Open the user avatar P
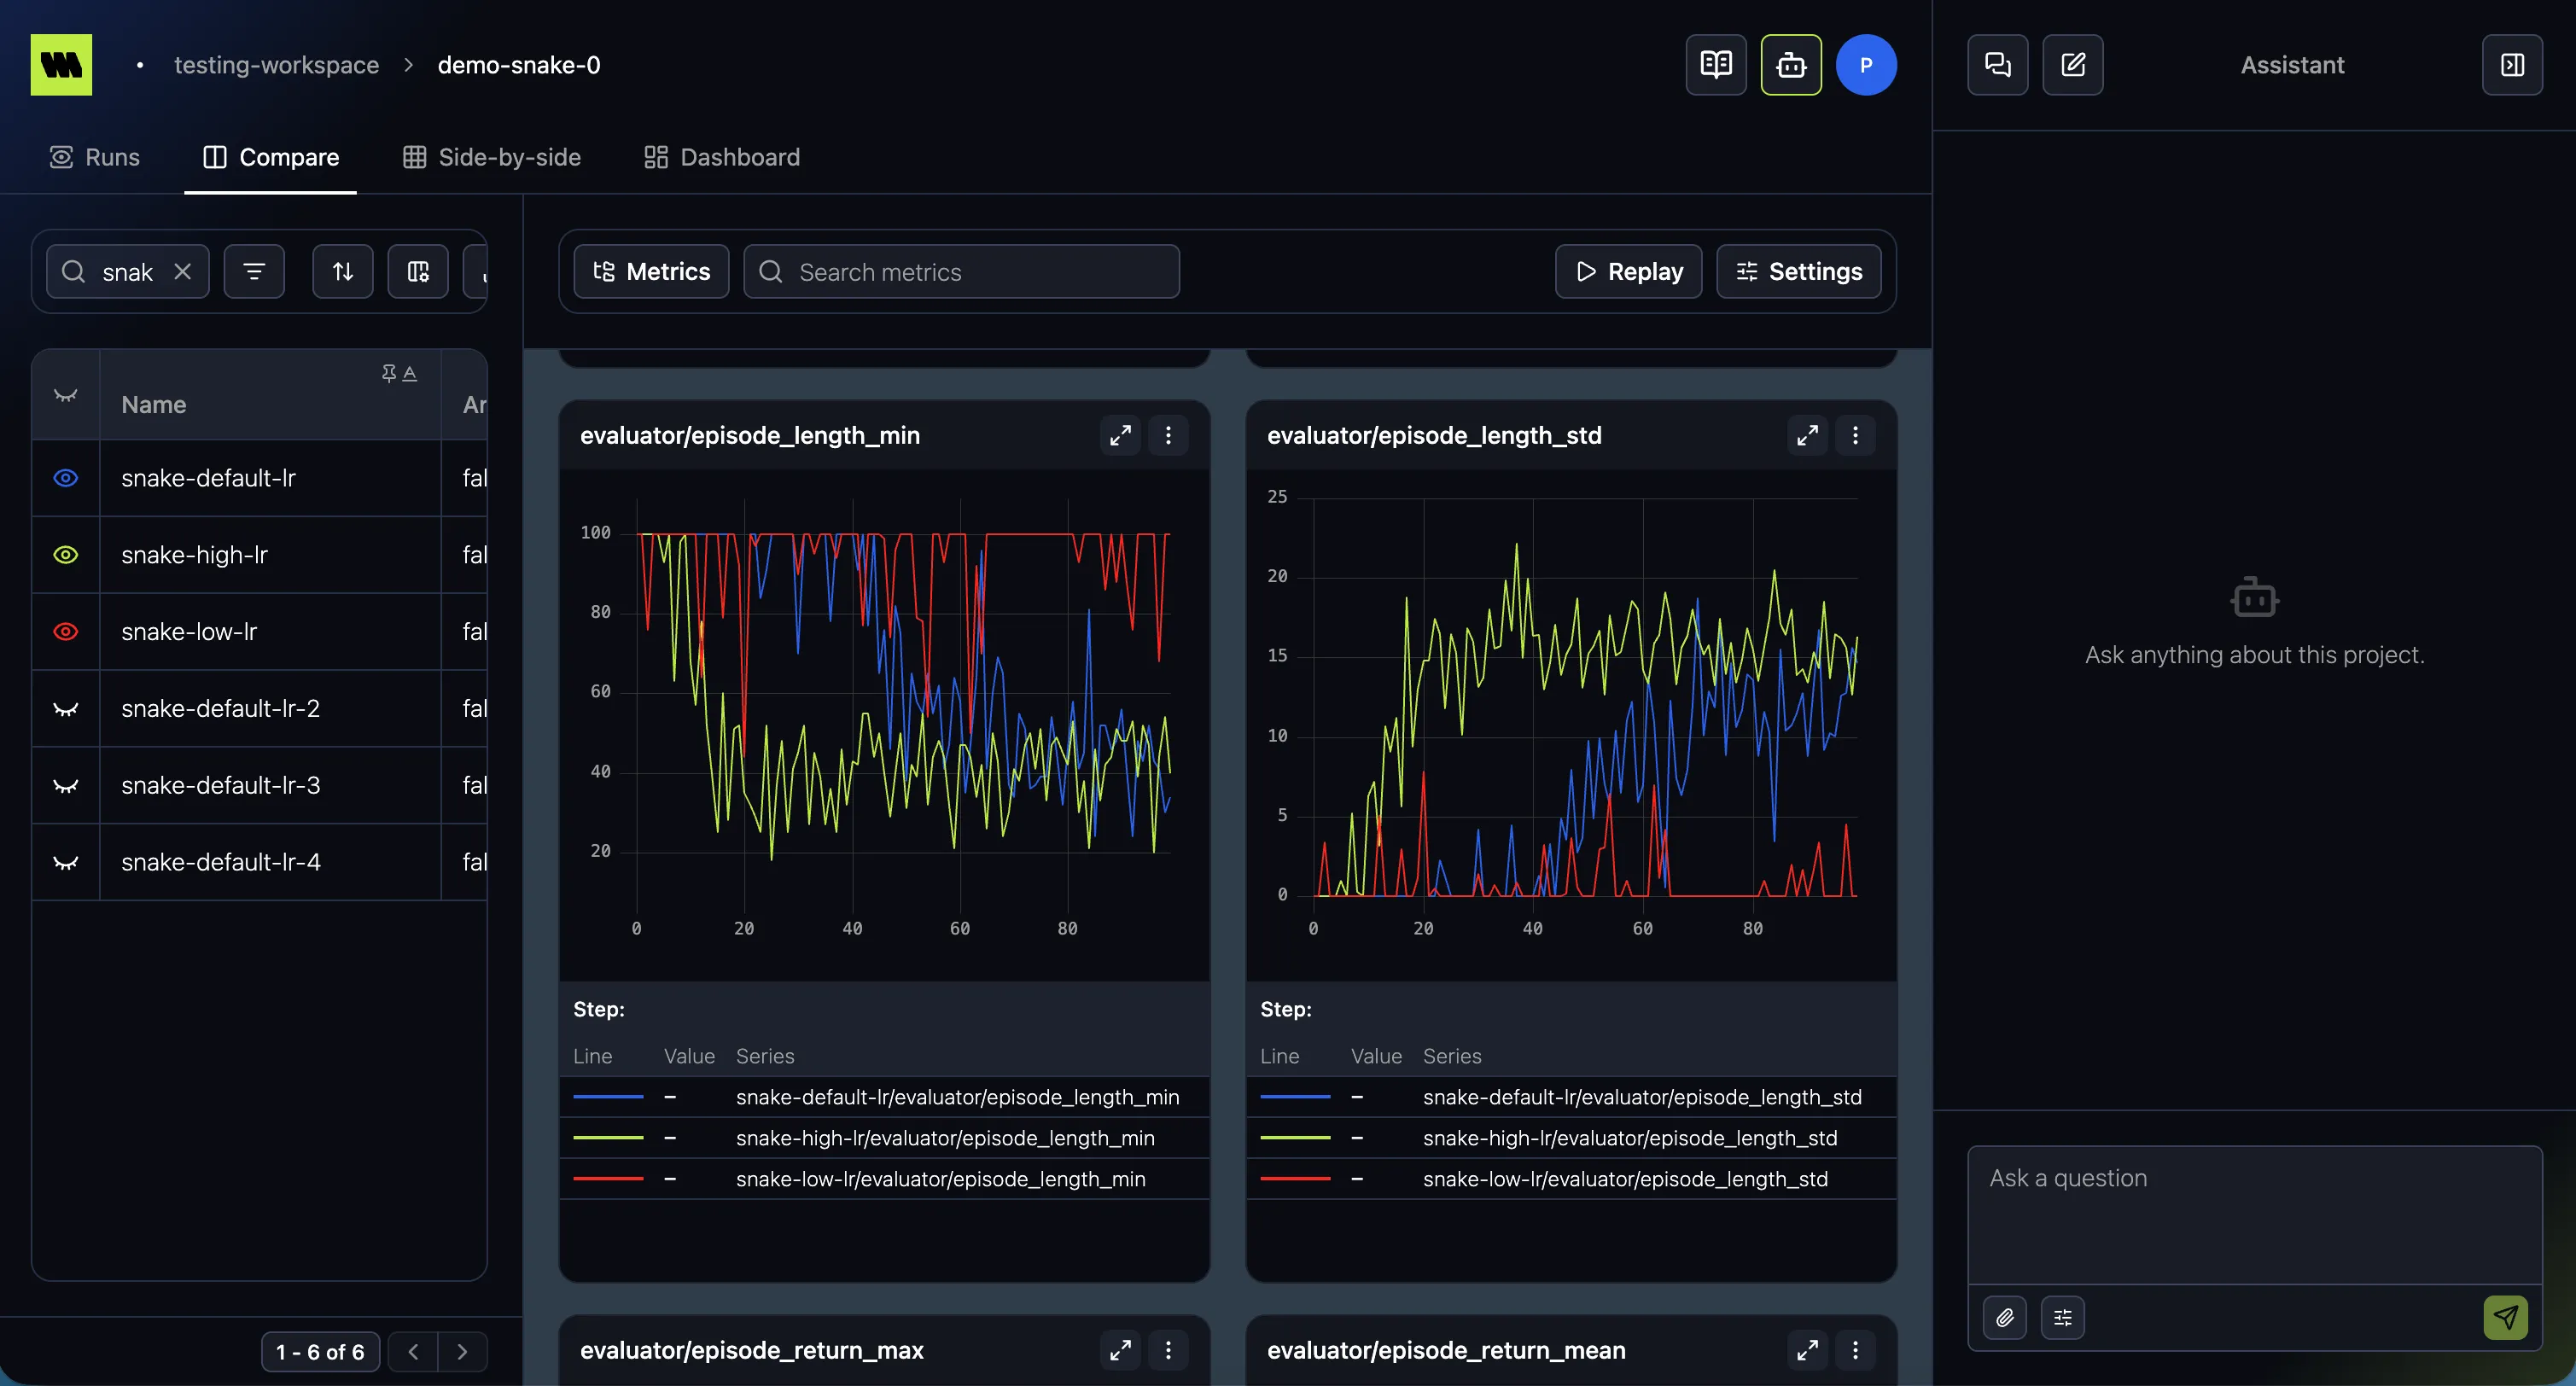 [1866, 65]
